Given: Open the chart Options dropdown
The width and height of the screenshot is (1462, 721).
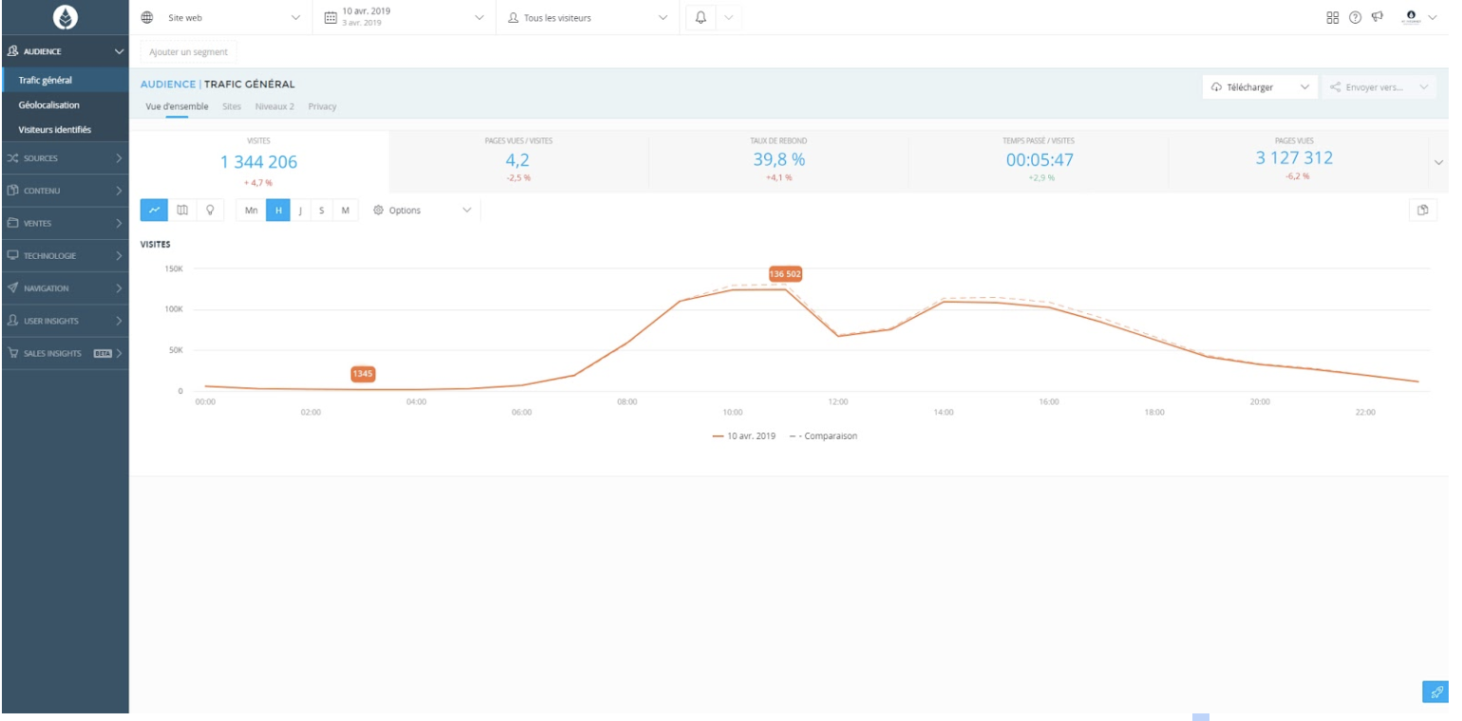Looking at the screenshot, I should point(422,210).
